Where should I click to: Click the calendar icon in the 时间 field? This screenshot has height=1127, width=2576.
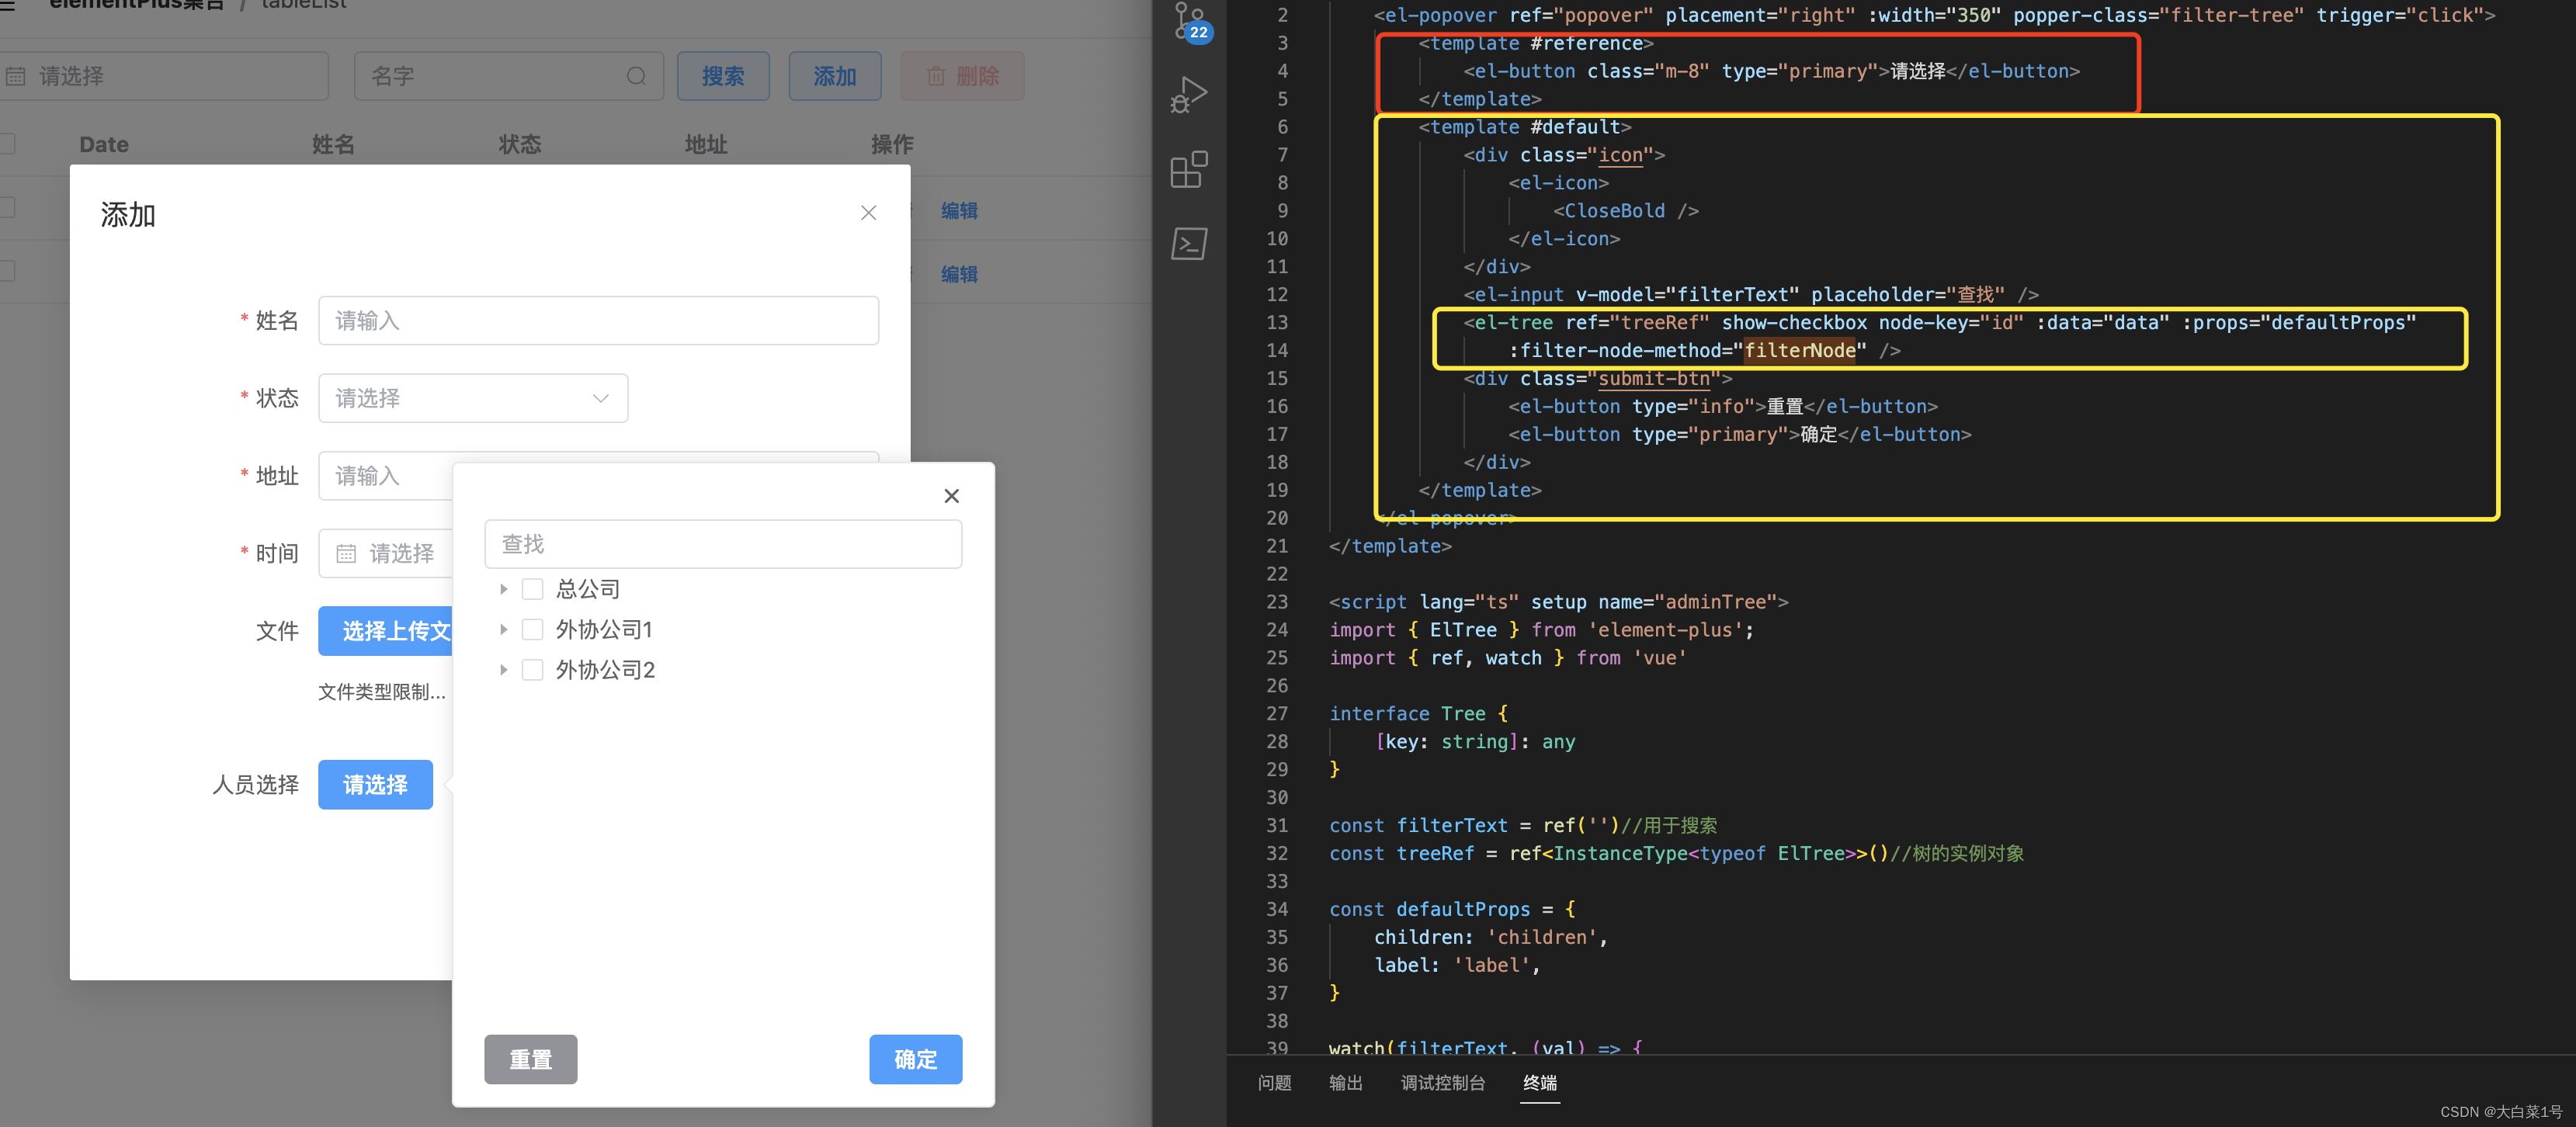[346, 553]
